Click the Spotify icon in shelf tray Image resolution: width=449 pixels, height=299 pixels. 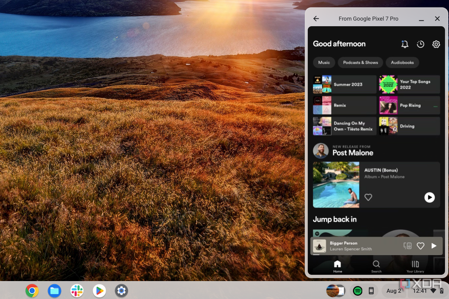pyautogui.click(x=358, y=291)
